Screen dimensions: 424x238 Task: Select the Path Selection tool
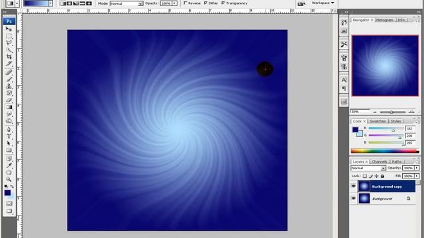[9, 143]
